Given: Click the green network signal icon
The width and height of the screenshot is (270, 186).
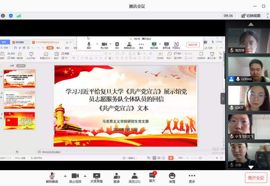Looking at the screenshot, I should [x=19, y=16].
